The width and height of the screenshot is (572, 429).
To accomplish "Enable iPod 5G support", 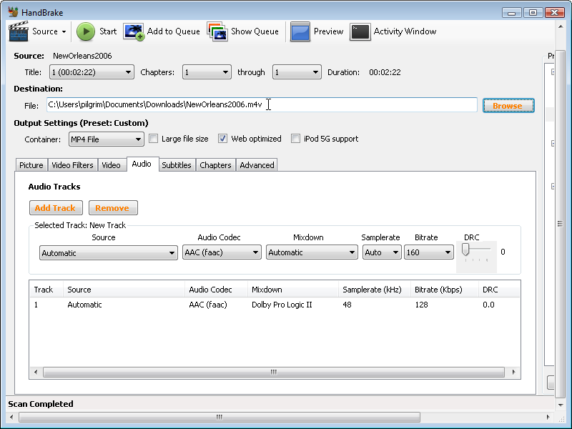I will (x=295, y=138).
